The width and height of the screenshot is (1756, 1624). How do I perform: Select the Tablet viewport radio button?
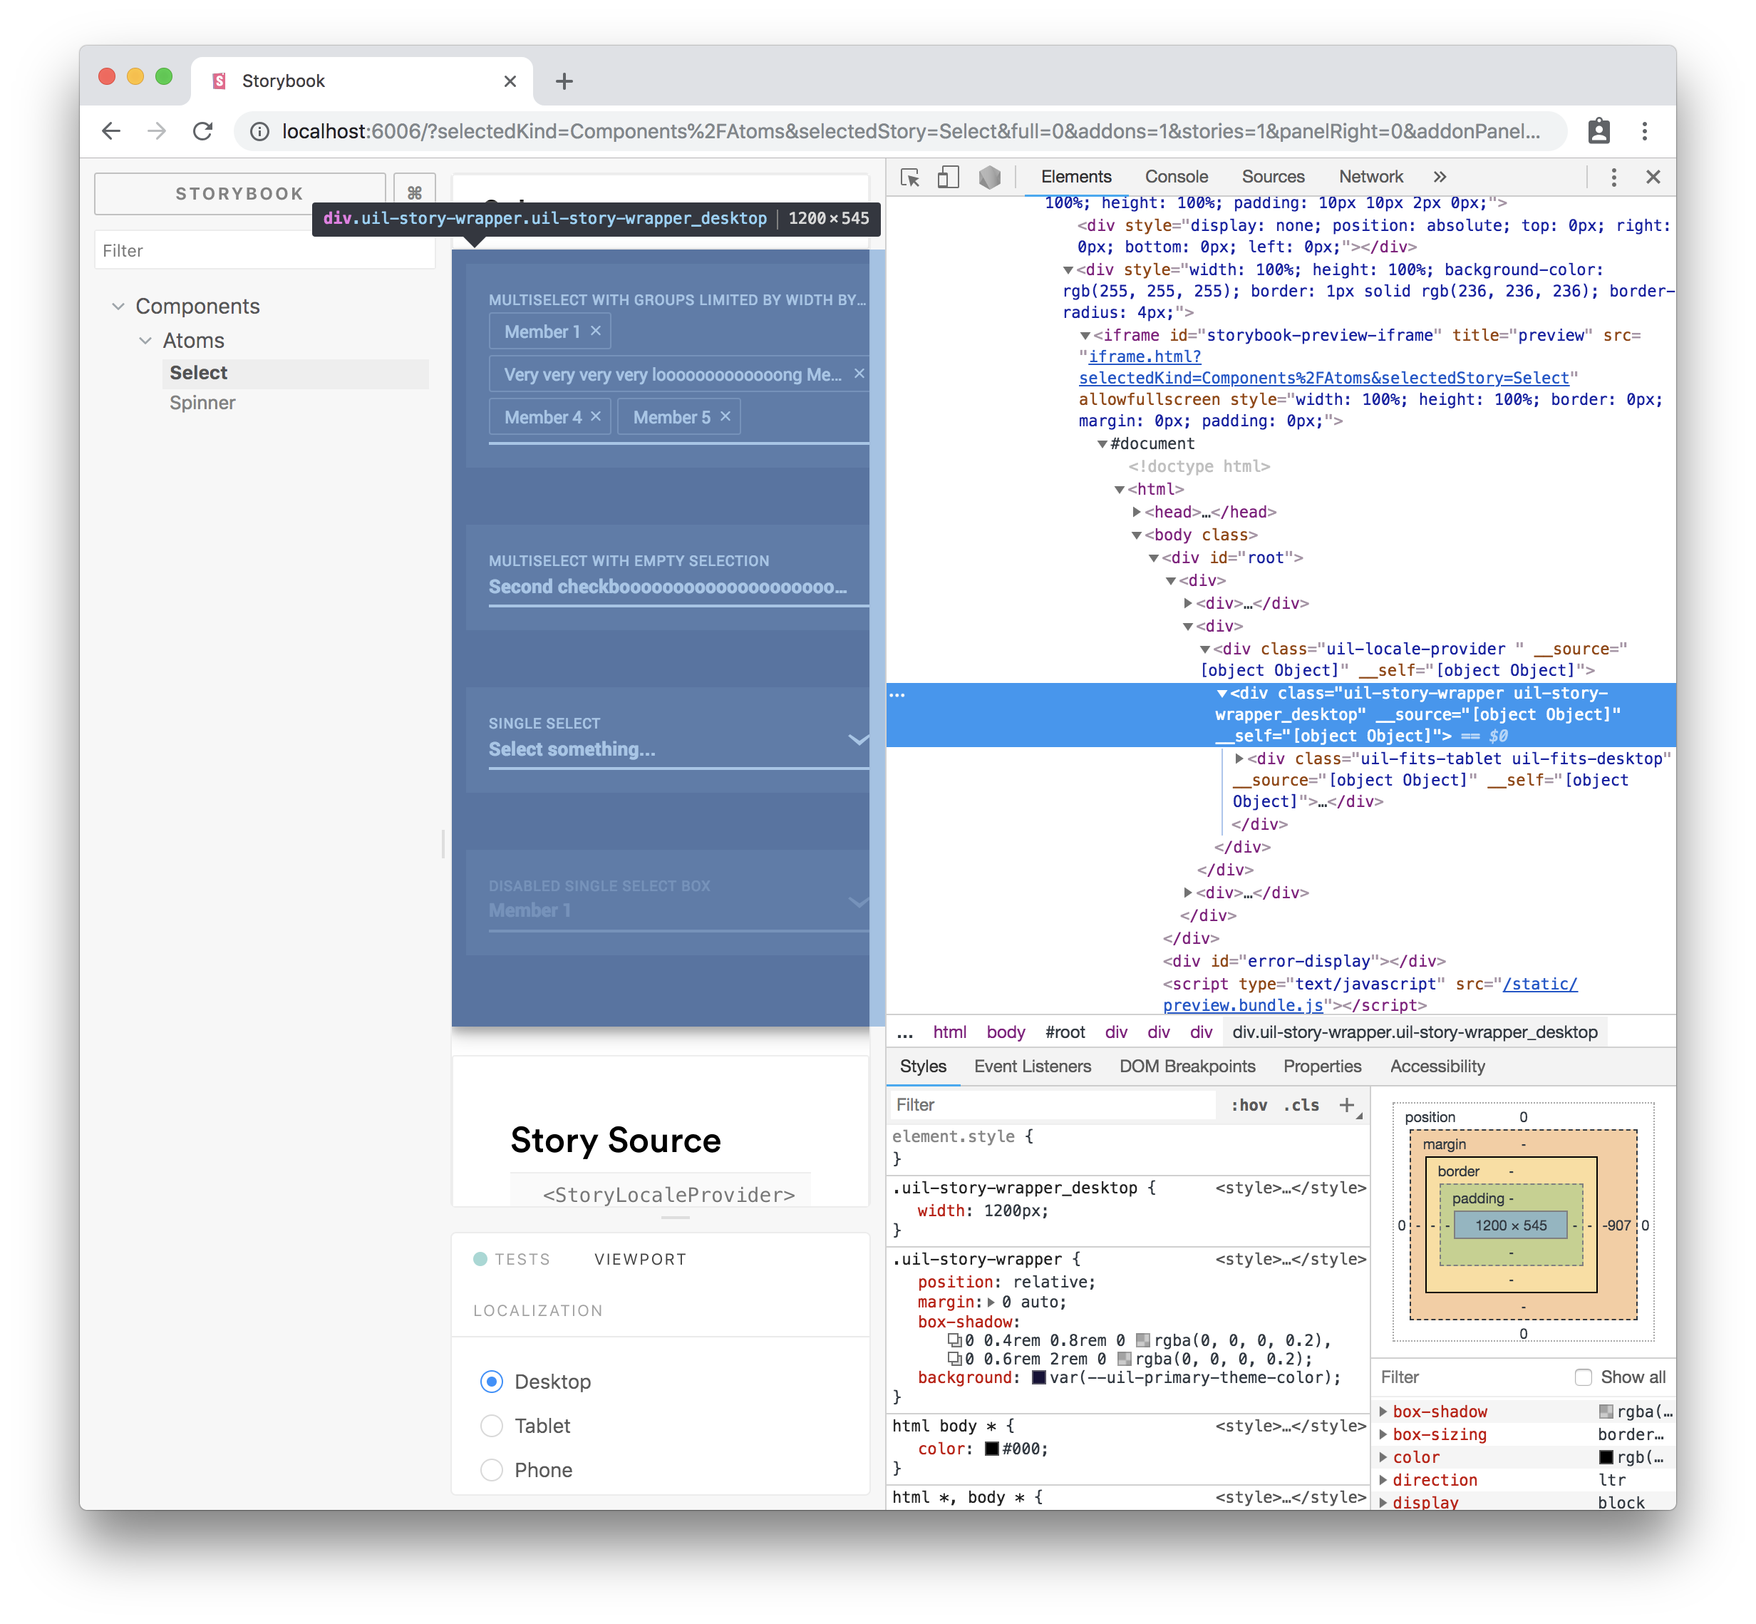tap(491, 1425)
